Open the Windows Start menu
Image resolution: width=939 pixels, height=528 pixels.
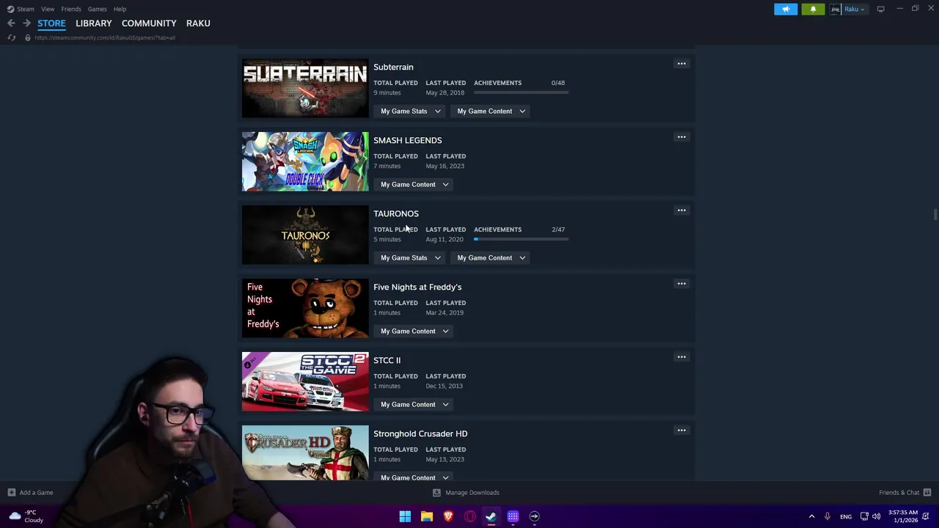pyautogui.click(x=405, y=516)
